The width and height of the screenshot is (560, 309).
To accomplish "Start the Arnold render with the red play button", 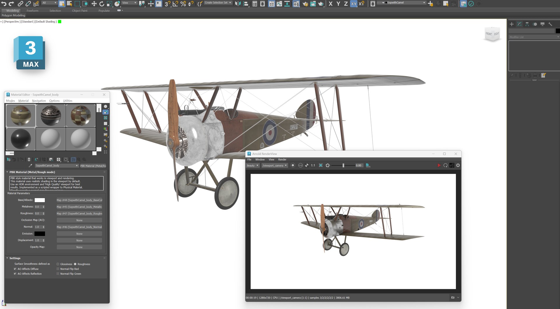I will click(439, 165).
